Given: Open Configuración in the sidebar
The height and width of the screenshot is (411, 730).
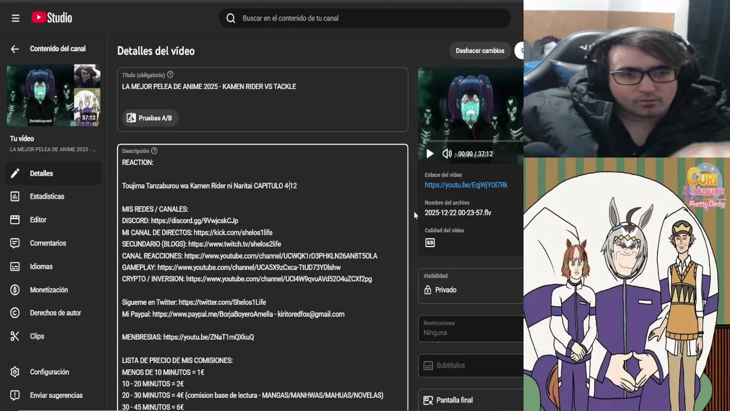Looking at the screenshot, I should (x=54, y=372).
